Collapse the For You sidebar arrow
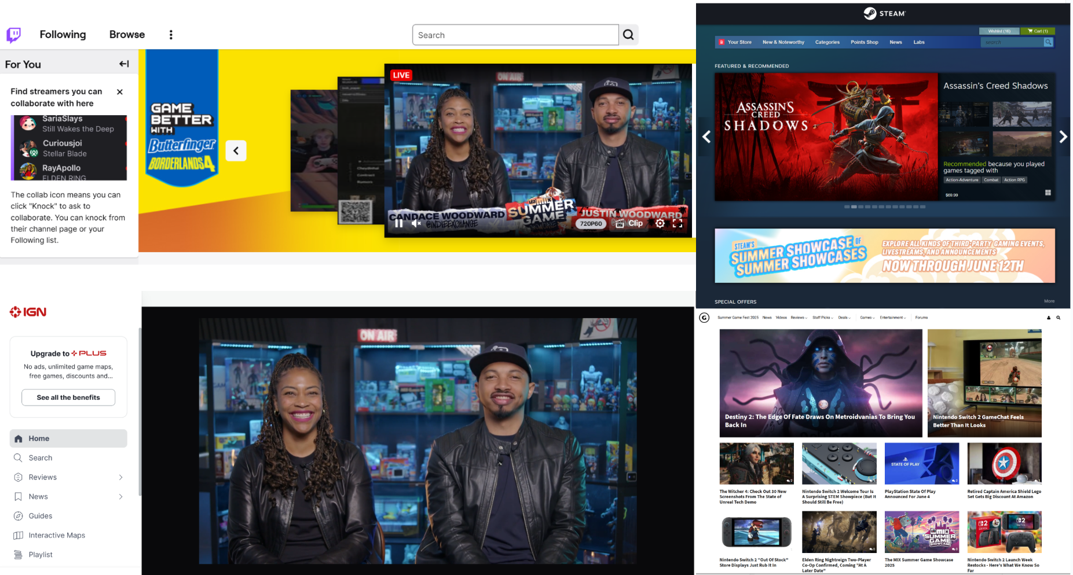 tap(124, 64)
